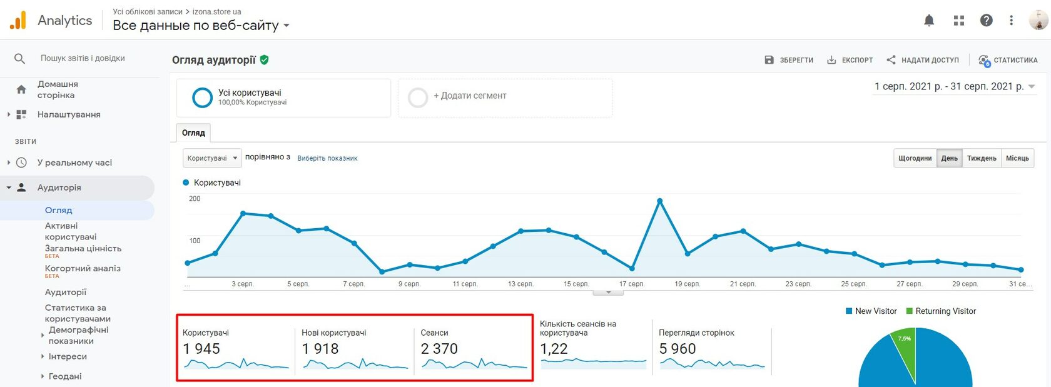
Task: Open the Google apps grid icon
Action: 958,21
